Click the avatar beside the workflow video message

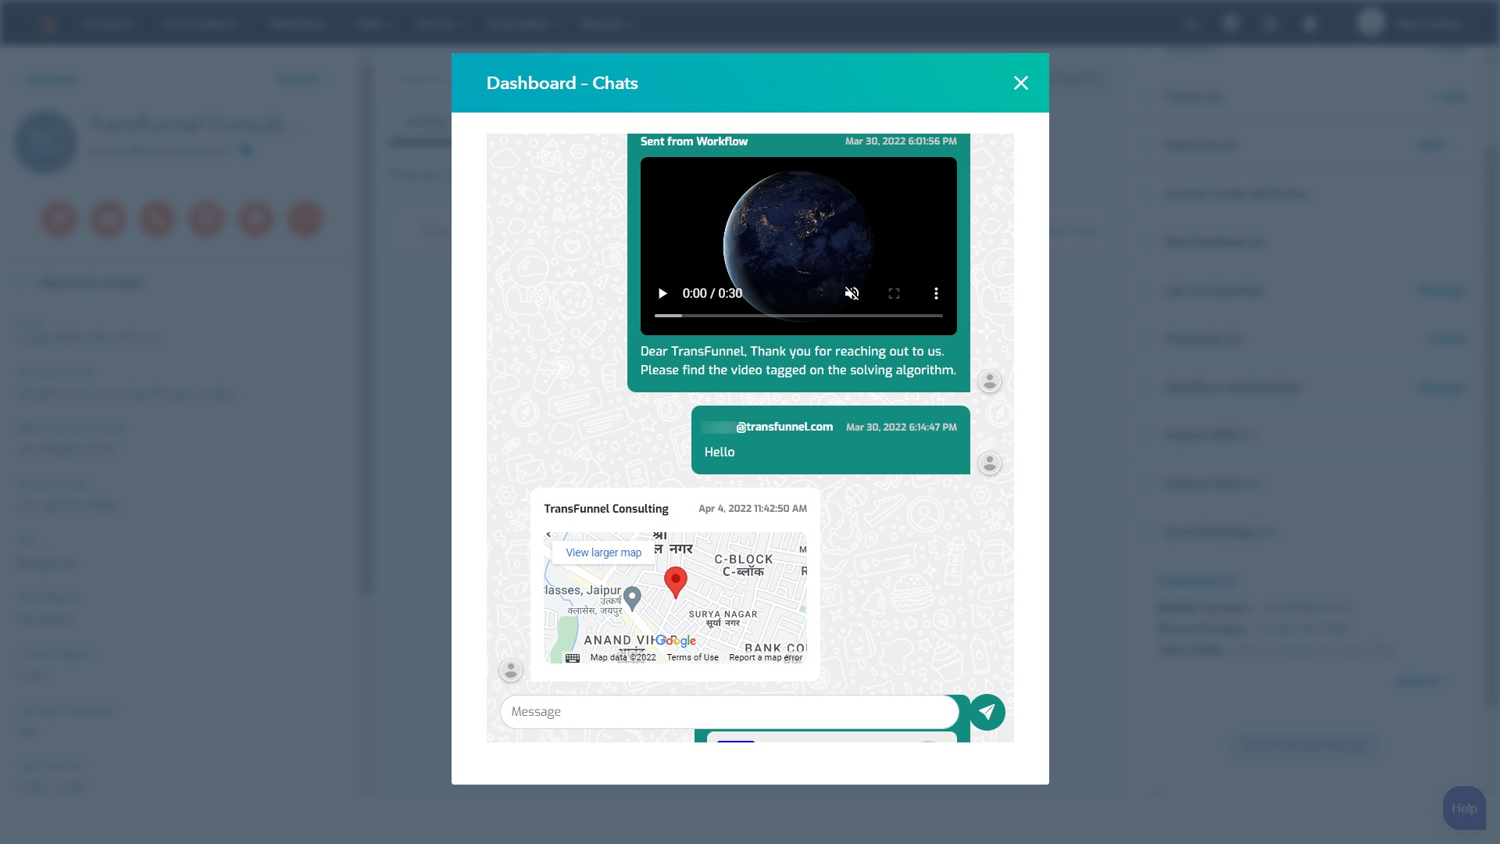click(990, 381)
